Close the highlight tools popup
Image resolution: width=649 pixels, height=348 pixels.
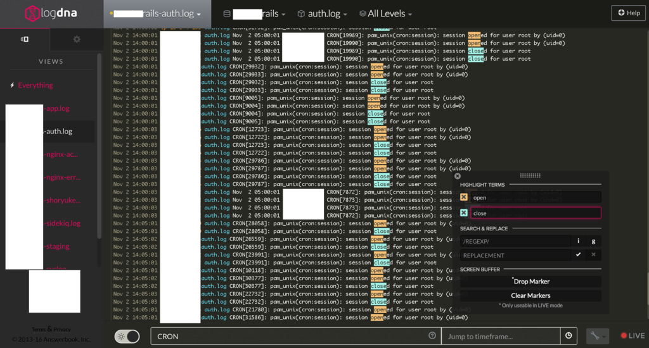click(x=458, y=176)
